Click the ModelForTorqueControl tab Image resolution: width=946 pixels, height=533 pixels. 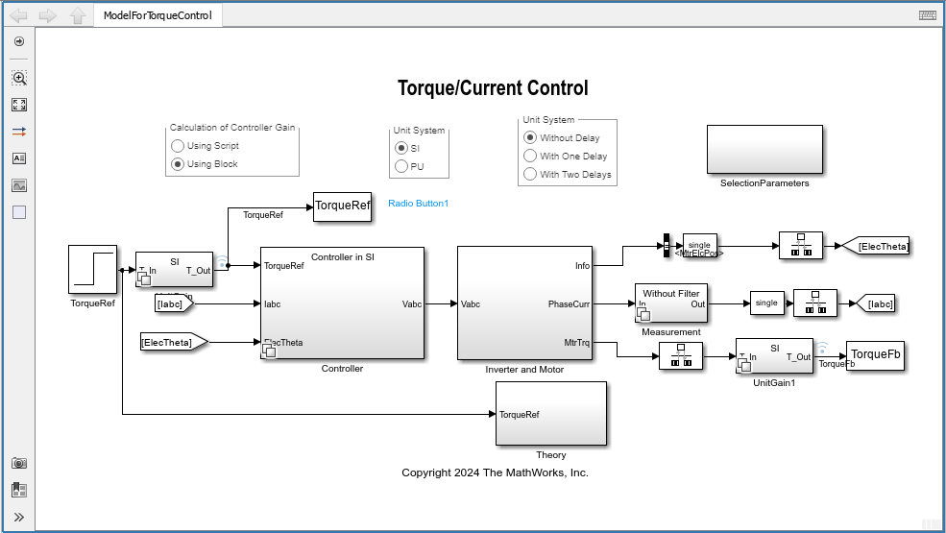pos(158,15)
